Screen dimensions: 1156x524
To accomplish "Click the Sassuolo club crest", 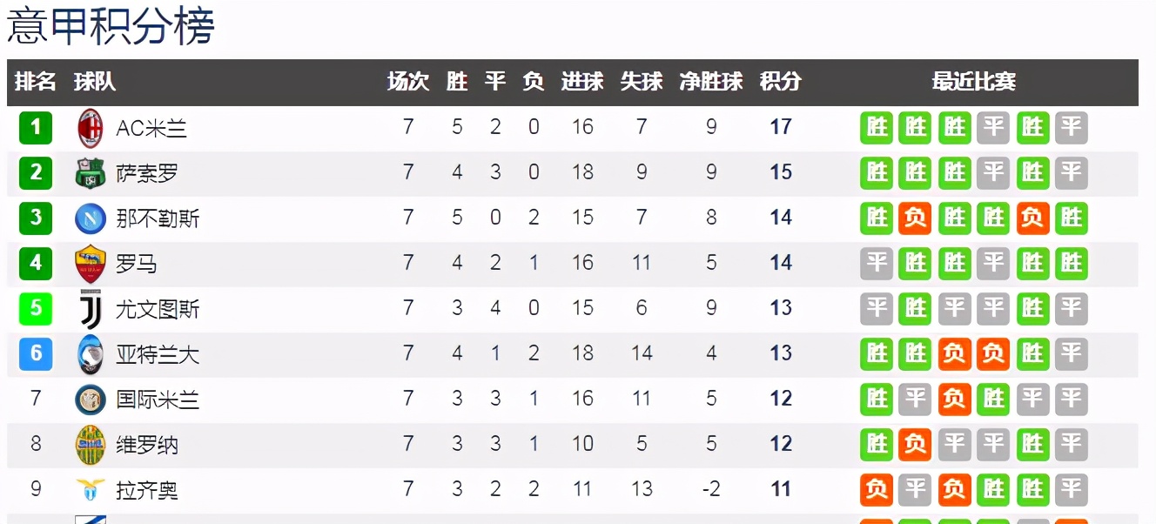I will coord(91,173).
